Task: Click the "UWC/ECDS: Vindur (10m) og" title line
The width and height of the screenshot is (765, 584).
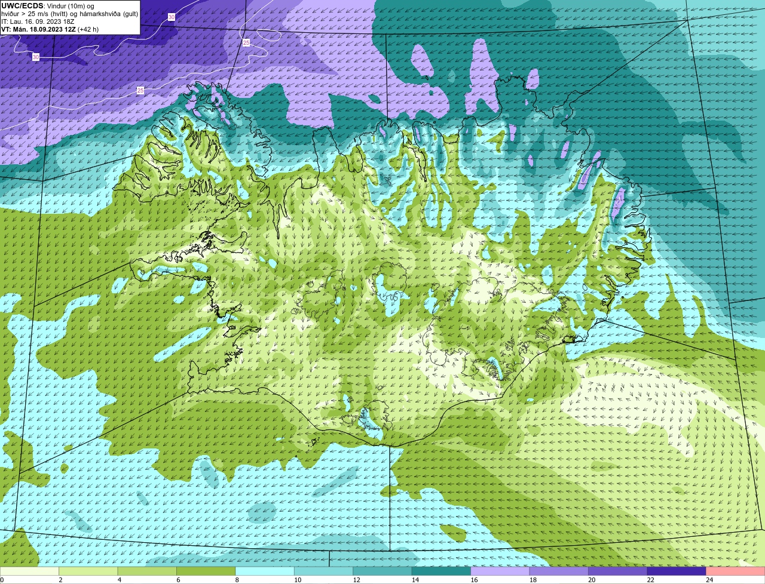Action: 48,6
